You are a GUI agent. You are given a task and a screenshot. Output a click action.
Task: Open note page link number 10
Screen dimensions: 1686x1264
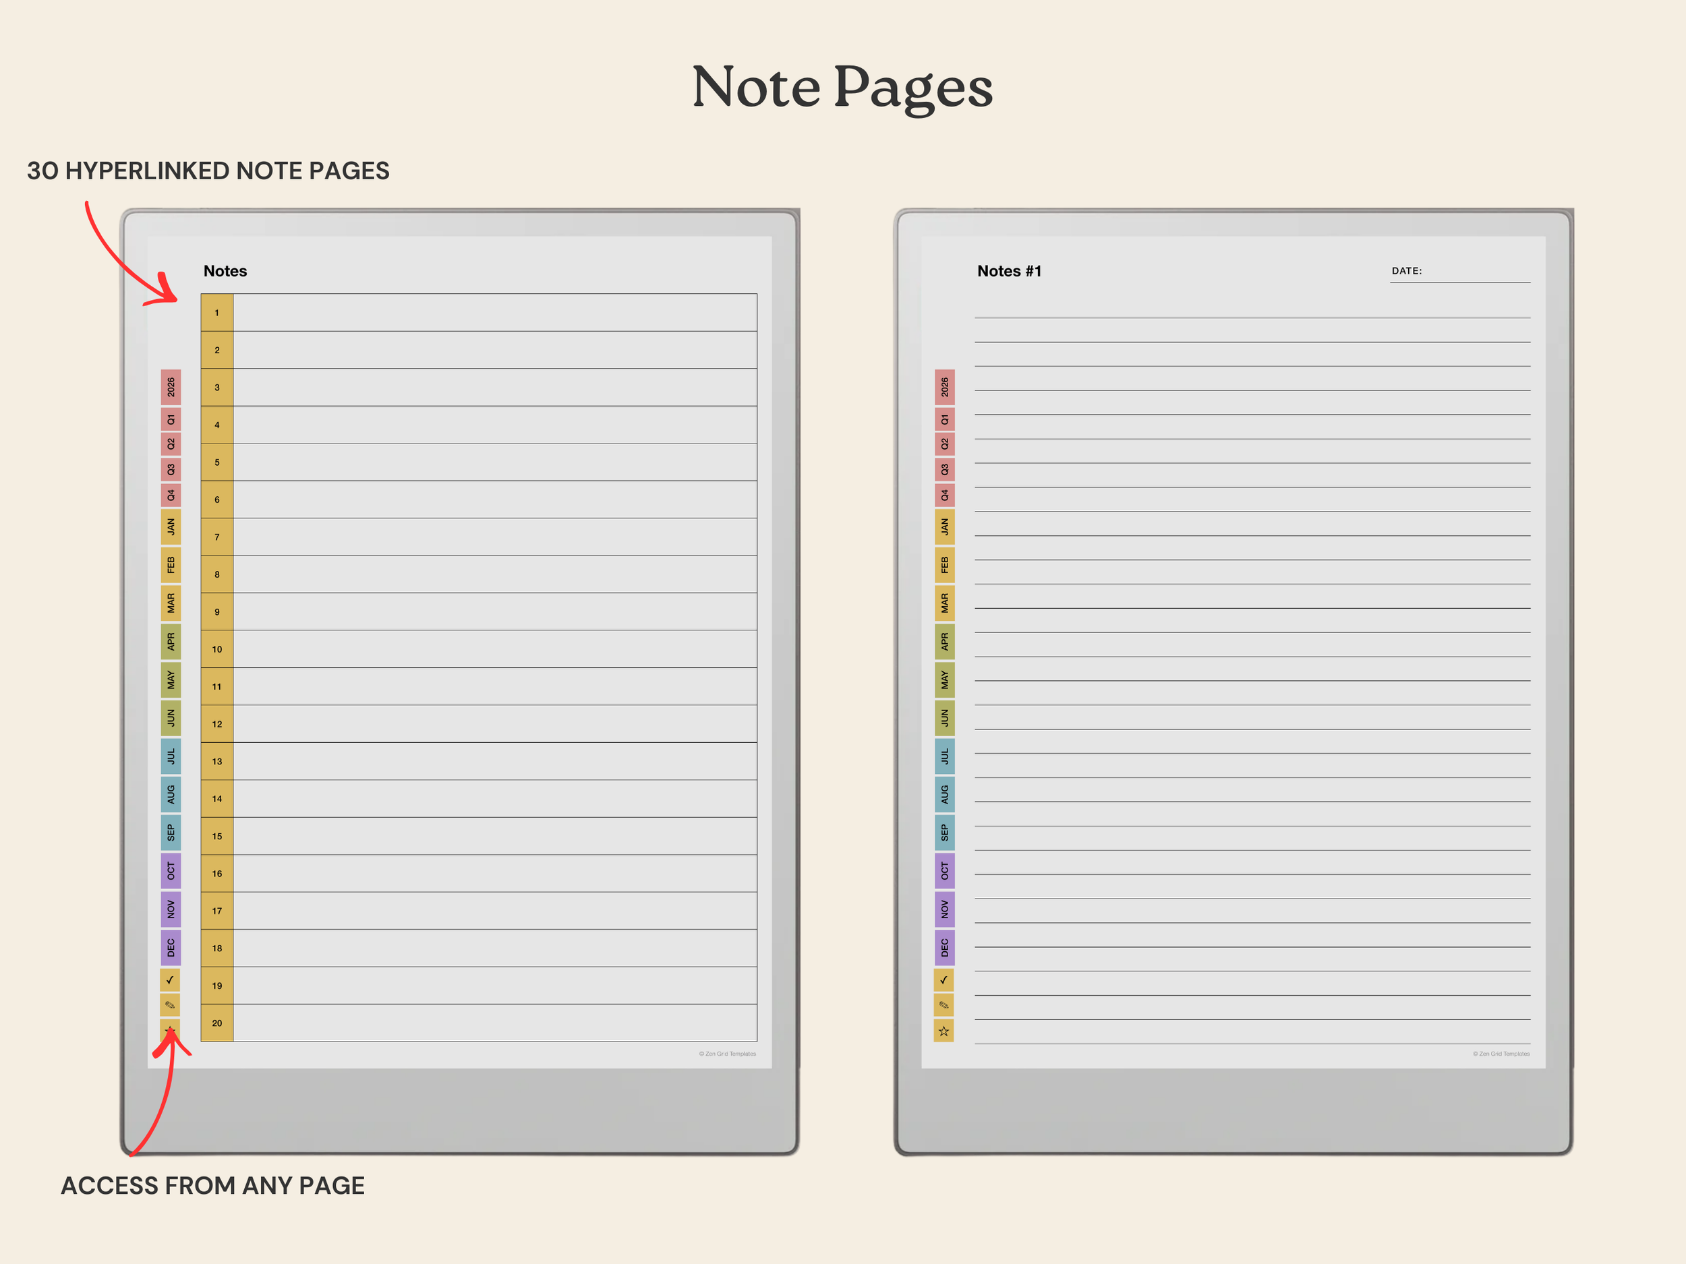[217, 649]
